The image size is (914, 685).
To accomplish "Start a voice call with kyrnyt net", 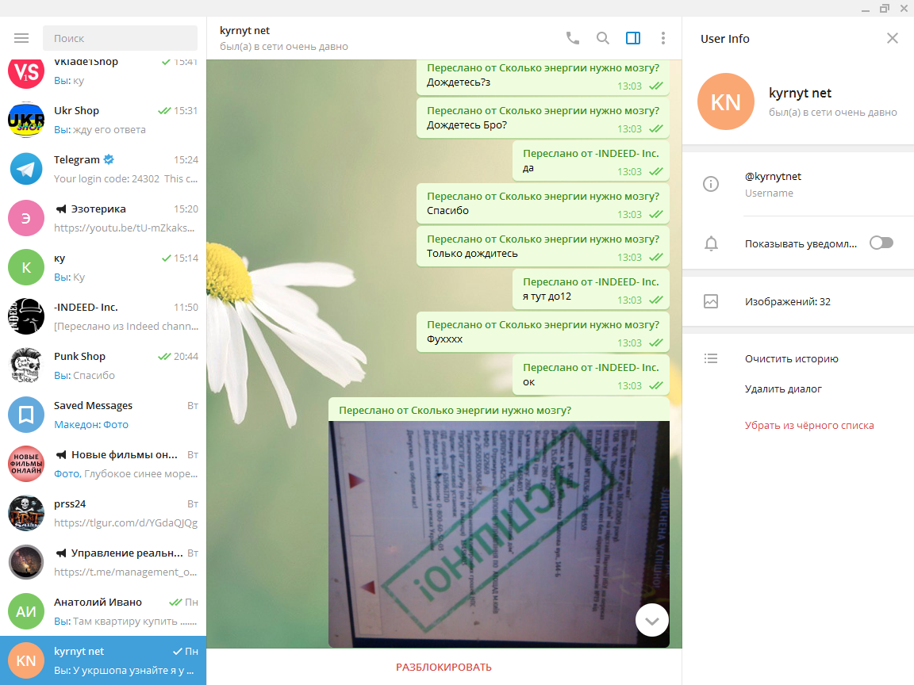I will click(x=572, y=38).
